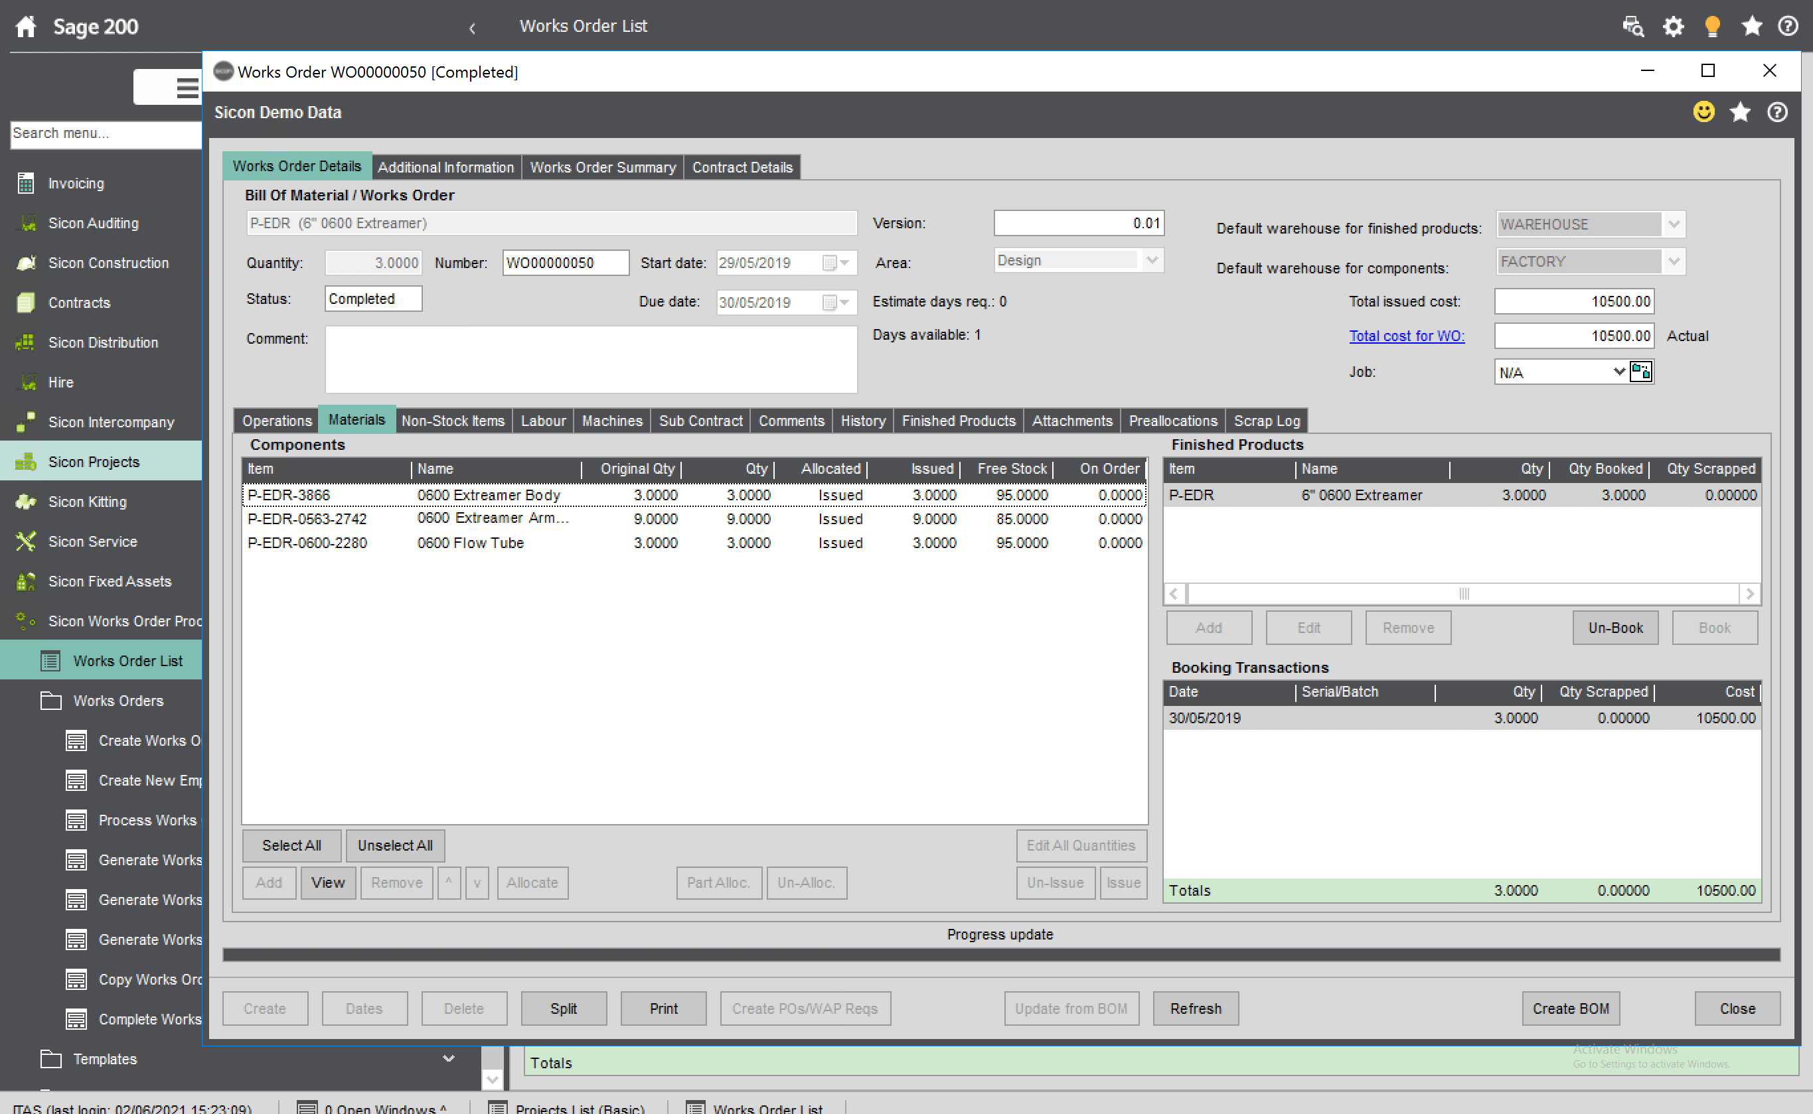Open the settings gear icon in top bar
Image resolution: width=1813 pixels, height=1114 pixels.
pos(1673,27)
